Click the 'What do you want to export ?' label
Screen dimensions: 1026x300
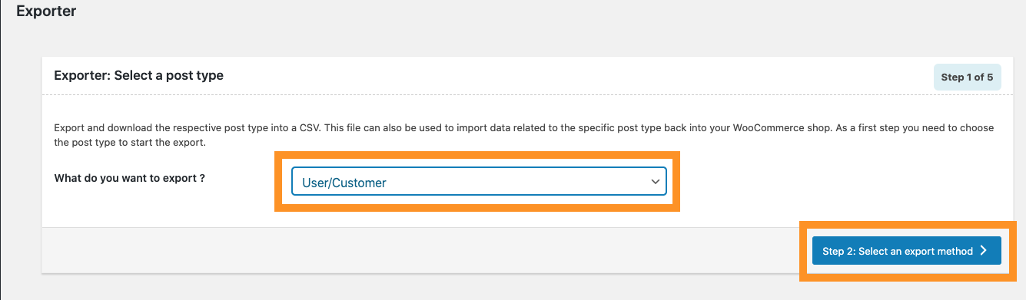(130, 178)
